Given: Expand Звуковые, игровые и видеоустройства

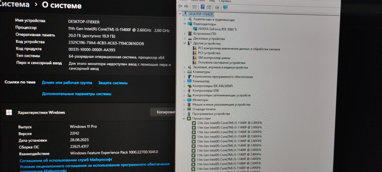Looking at the screenshot, I should (x=185, y=67).
